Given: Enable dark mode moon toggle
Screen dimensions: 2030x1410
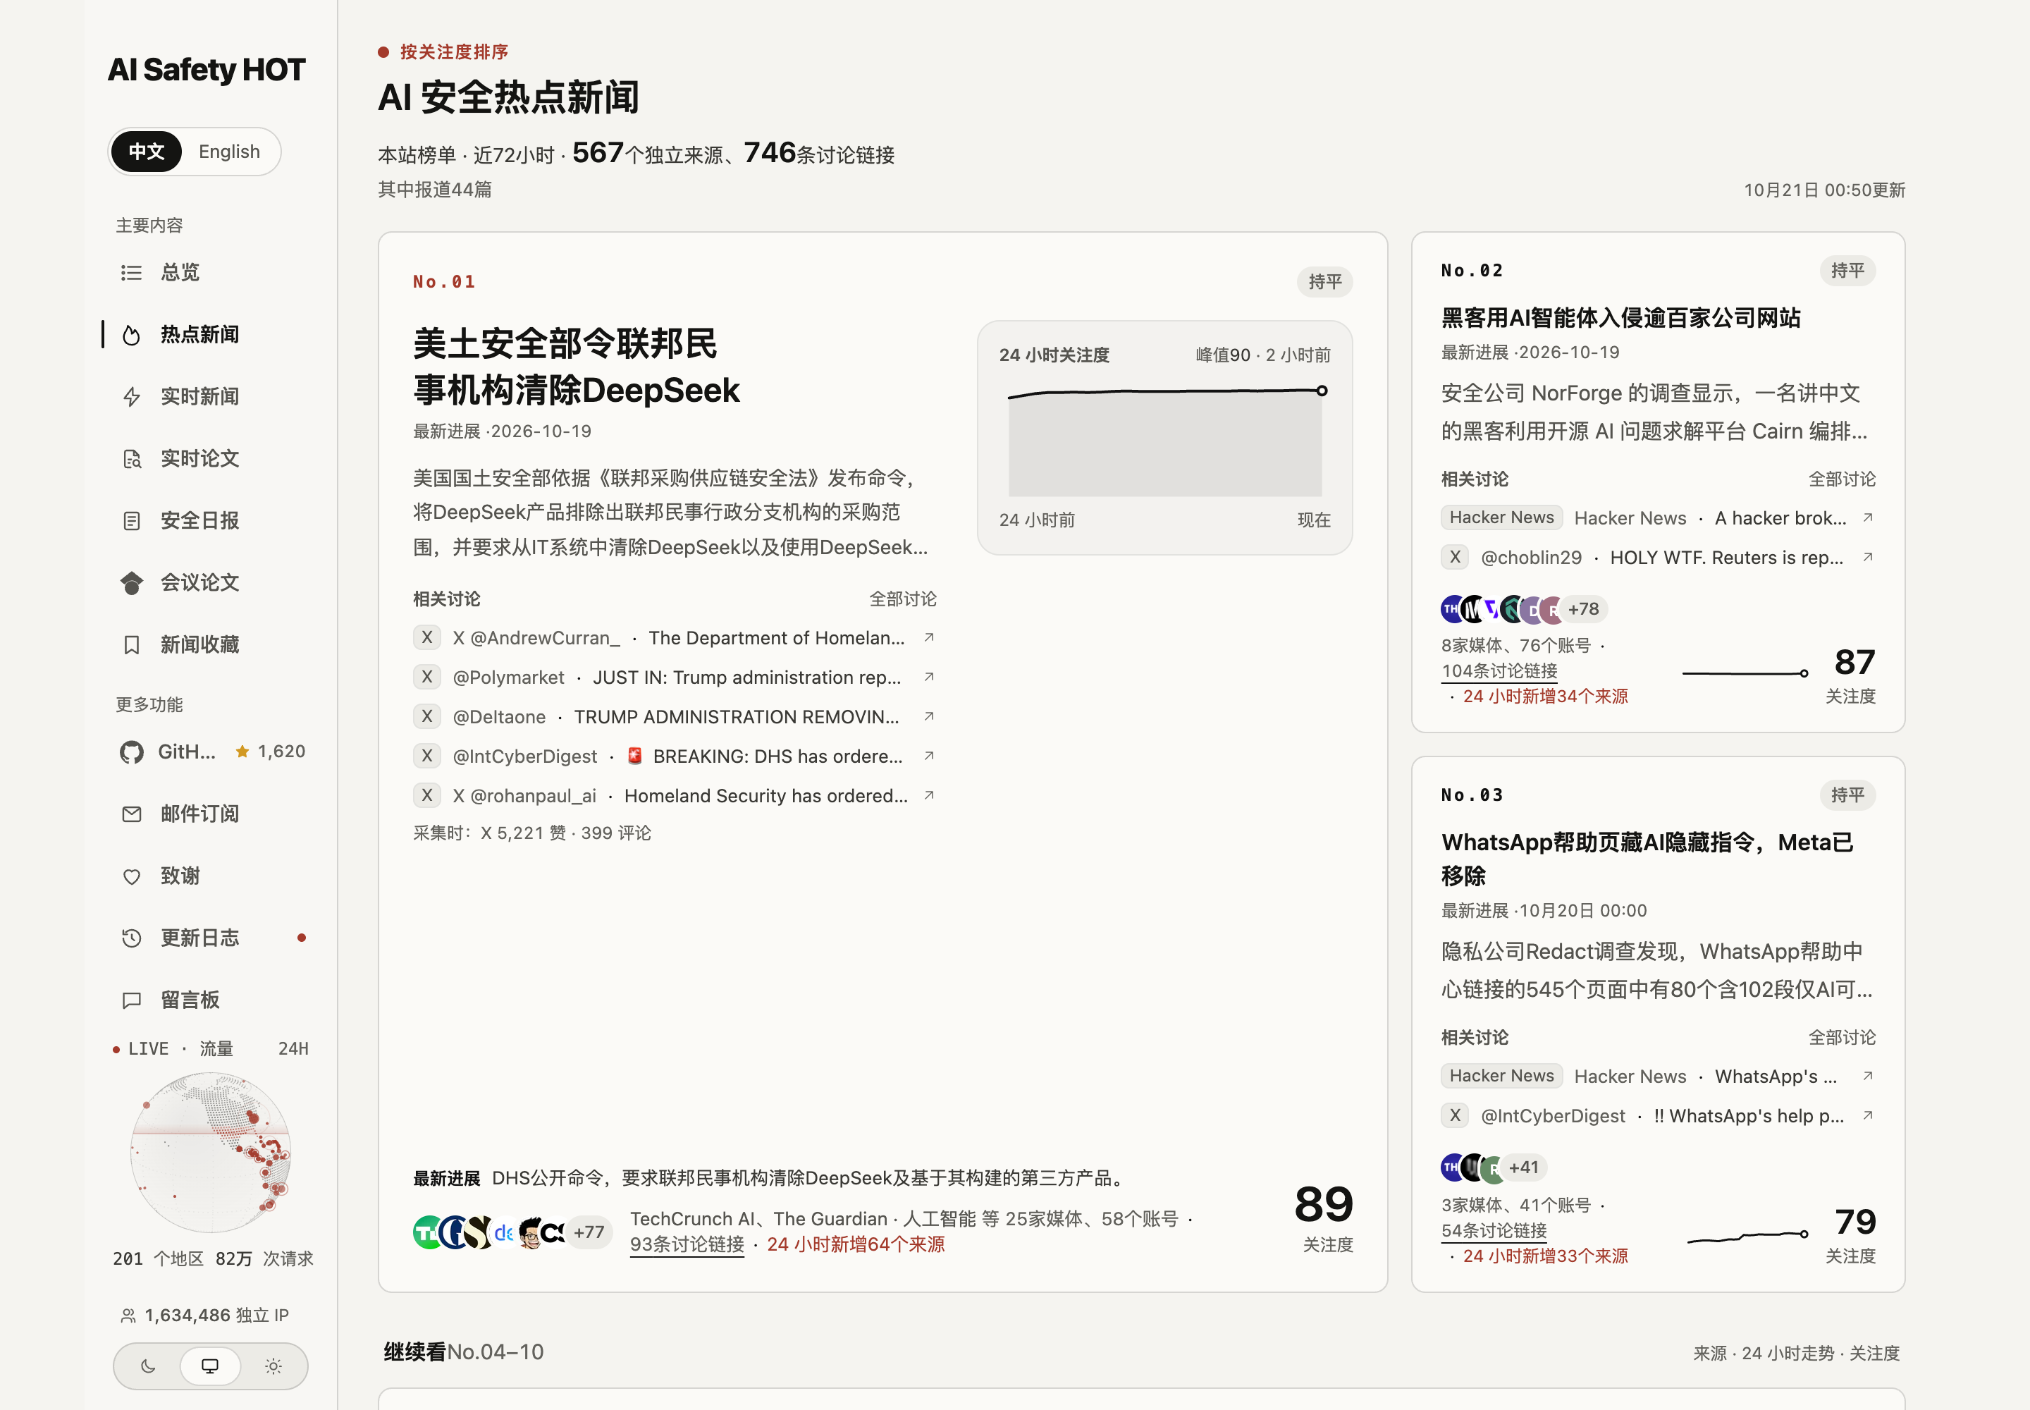Looking at the screenshot, I should coord(149,1366).
